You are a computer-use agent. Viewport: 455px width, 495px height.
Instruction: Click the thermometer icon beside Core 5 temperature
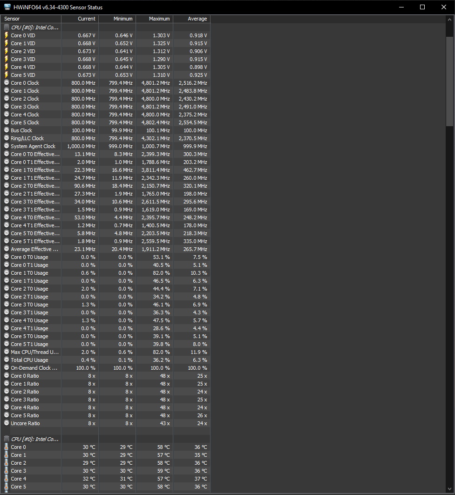(x=7, y=487)
